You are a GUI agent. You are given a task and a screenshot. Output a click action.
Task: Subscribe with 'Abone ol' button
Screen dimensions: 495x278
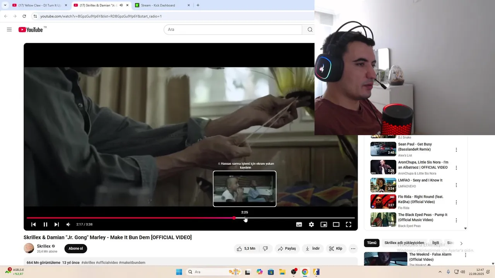point(76,249)
